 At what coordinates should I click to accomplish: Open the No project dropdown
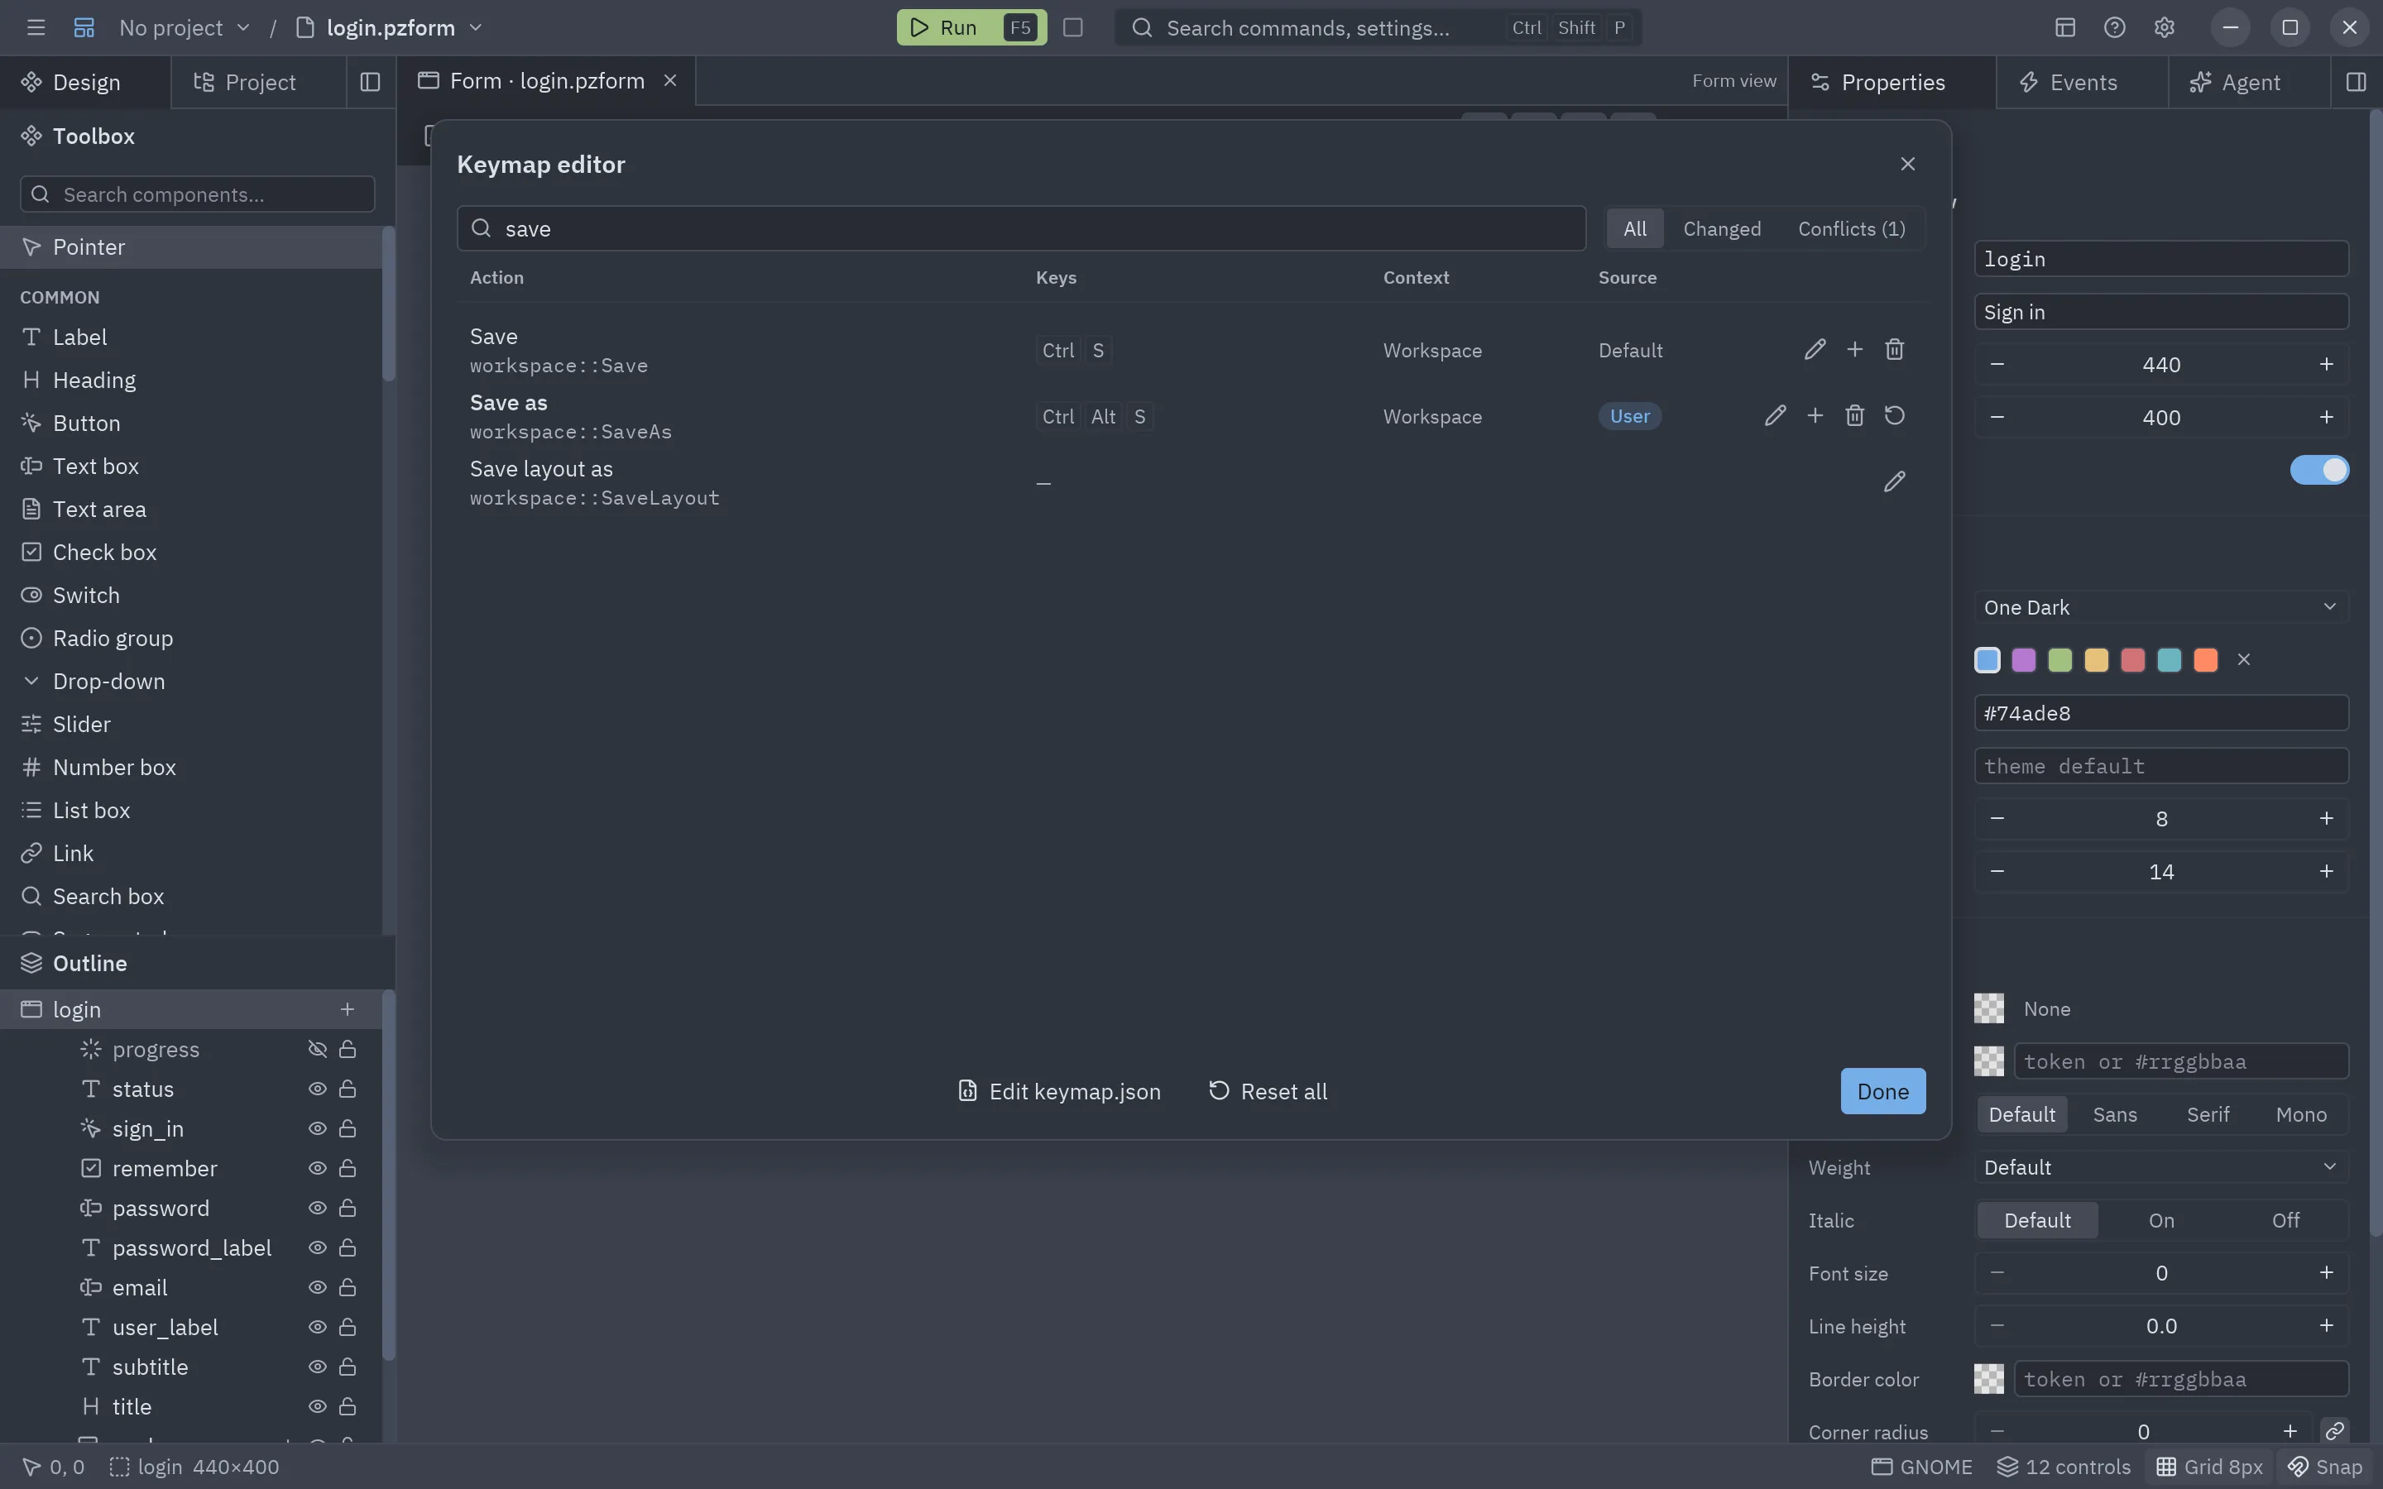tap(185, 27)
